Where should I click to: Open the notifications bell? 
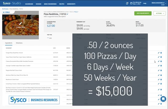pos(127,3)
